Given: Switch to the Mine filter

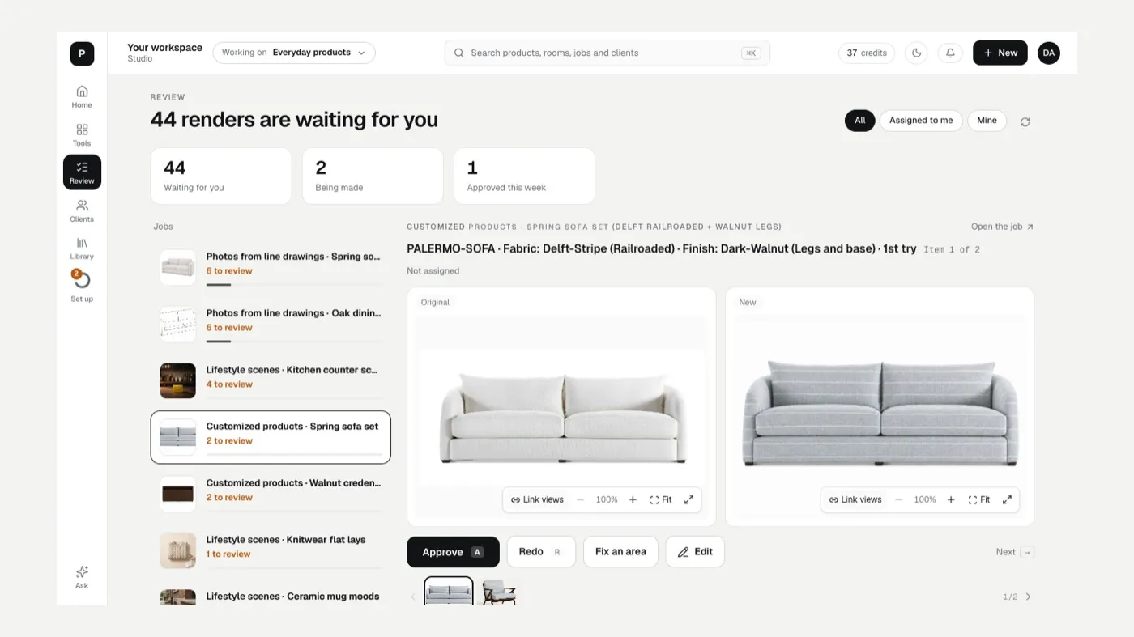Looking at the screenshot, I should tap(987, 121).
